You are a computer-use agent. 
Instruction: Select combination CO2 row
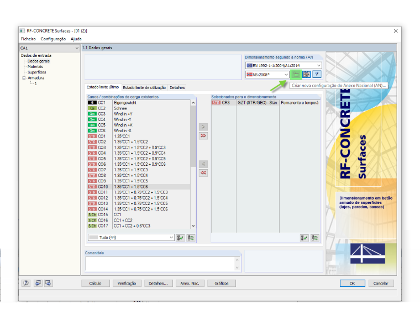click(x=139, y=142)
